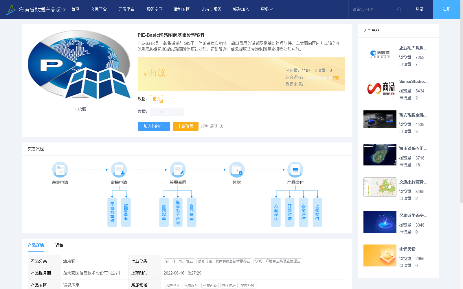
Task: Click the 合同备案 sub-step box
Action: pos(192,212)
